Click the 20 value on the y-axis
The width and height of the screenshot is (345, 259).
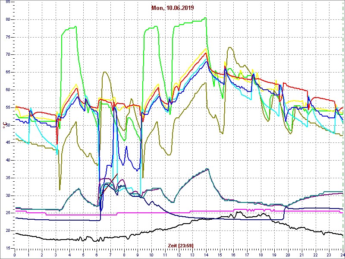tap(7, 231)
